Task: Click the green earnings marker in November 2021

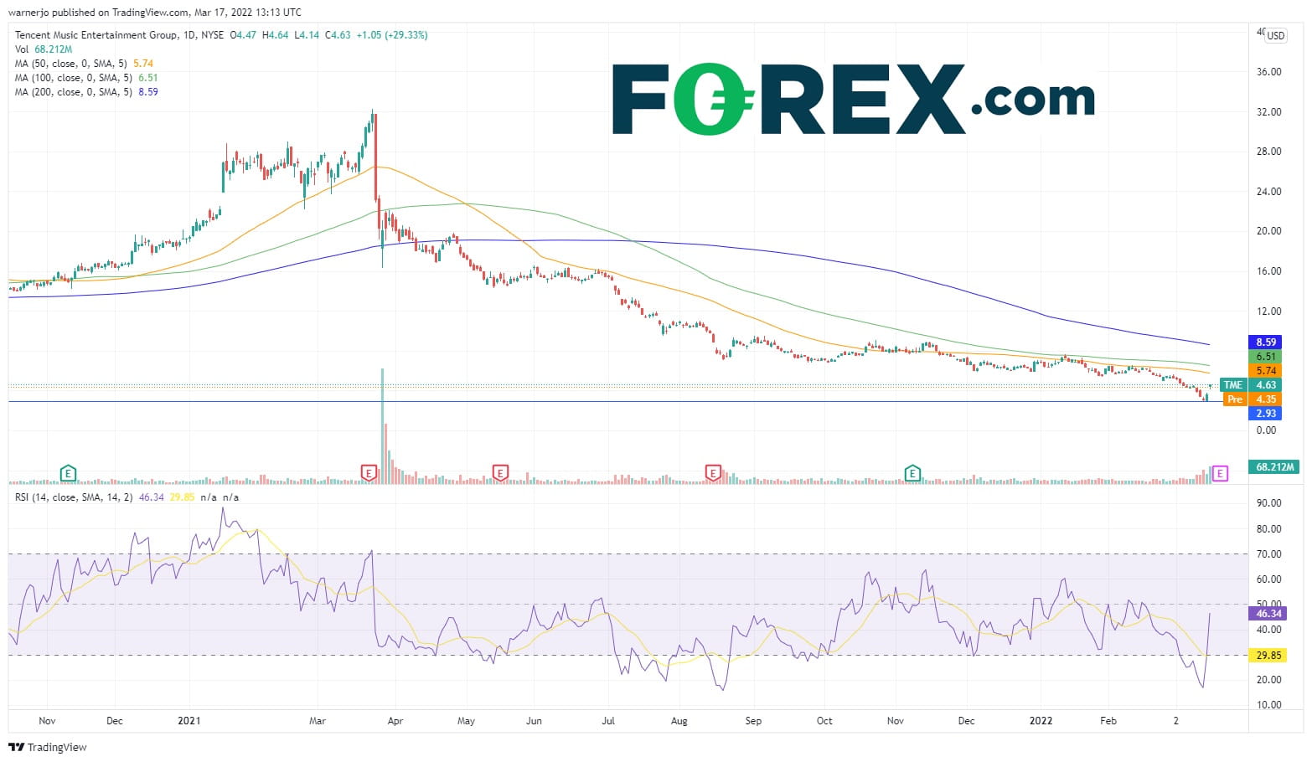Action: tap(912, 474)
